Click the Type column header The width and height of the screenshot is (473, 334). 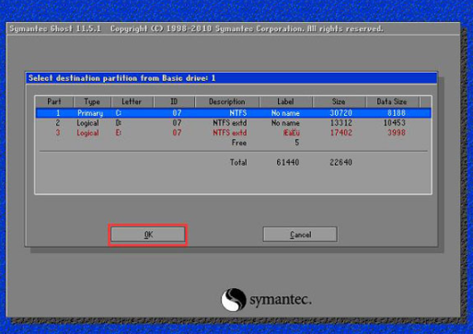click(92, 101)
